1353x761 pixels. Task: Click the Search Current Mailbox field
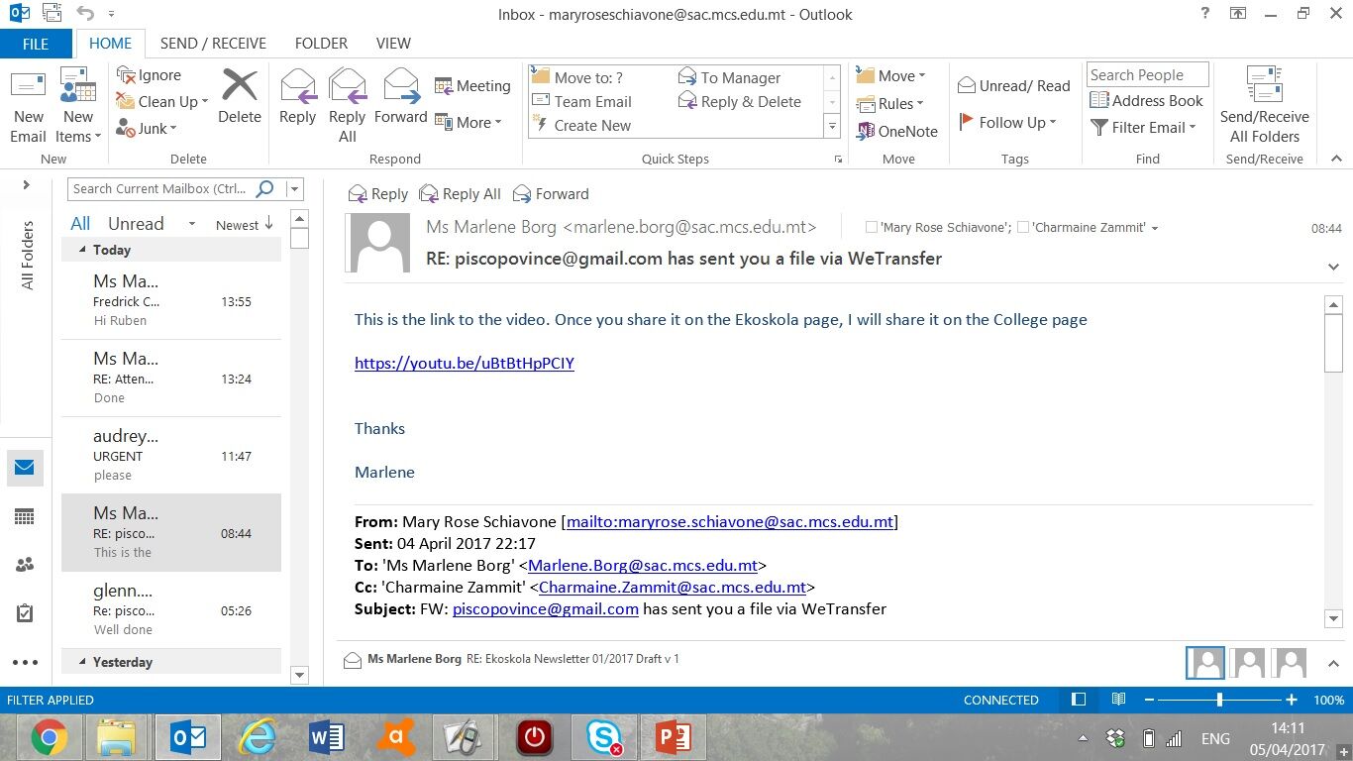[158, 189]
